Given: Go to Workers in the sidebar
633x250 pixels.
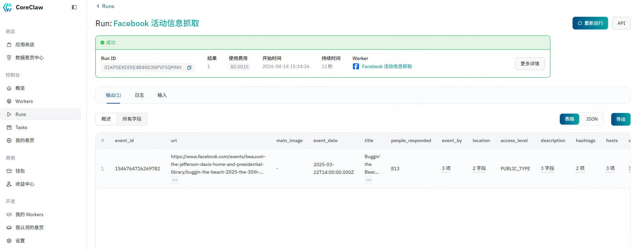Looking at the screenshot, I should click(x=24, y=101).
